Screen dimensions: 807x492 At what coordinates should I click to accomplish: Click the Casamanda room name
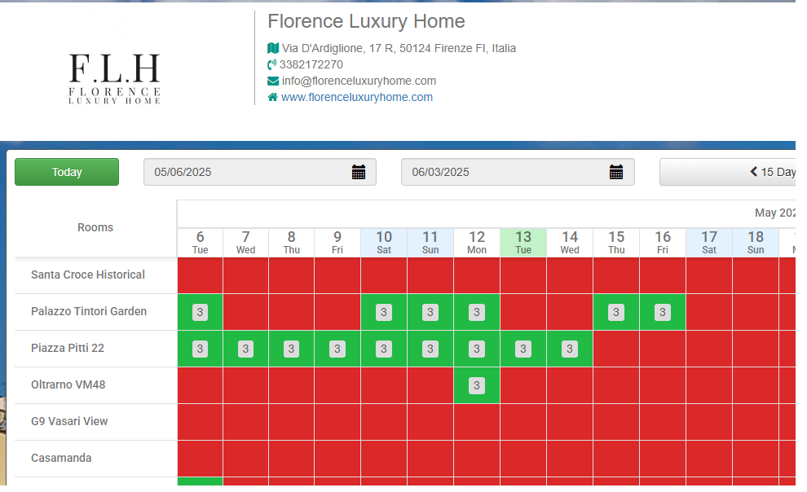point(61,458)
